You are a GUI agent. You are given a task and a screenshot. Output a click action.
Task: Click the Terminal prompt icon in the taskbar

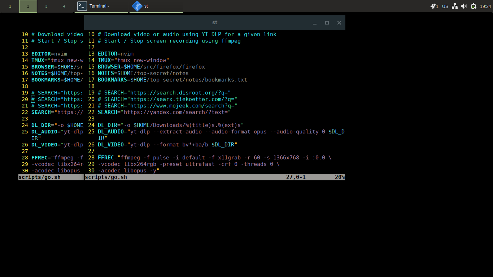pos(82,6)
